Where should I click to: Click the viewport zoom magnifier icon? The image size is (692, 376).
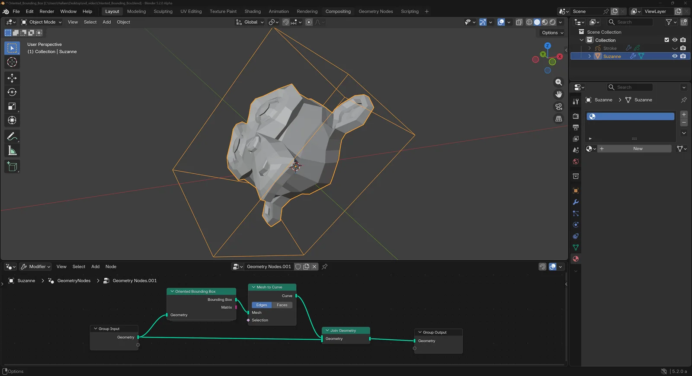tap(559, 82)
